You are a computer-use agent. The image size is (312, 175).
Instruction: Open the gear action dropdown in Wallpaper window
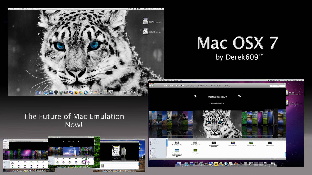(x=182, y=86)
